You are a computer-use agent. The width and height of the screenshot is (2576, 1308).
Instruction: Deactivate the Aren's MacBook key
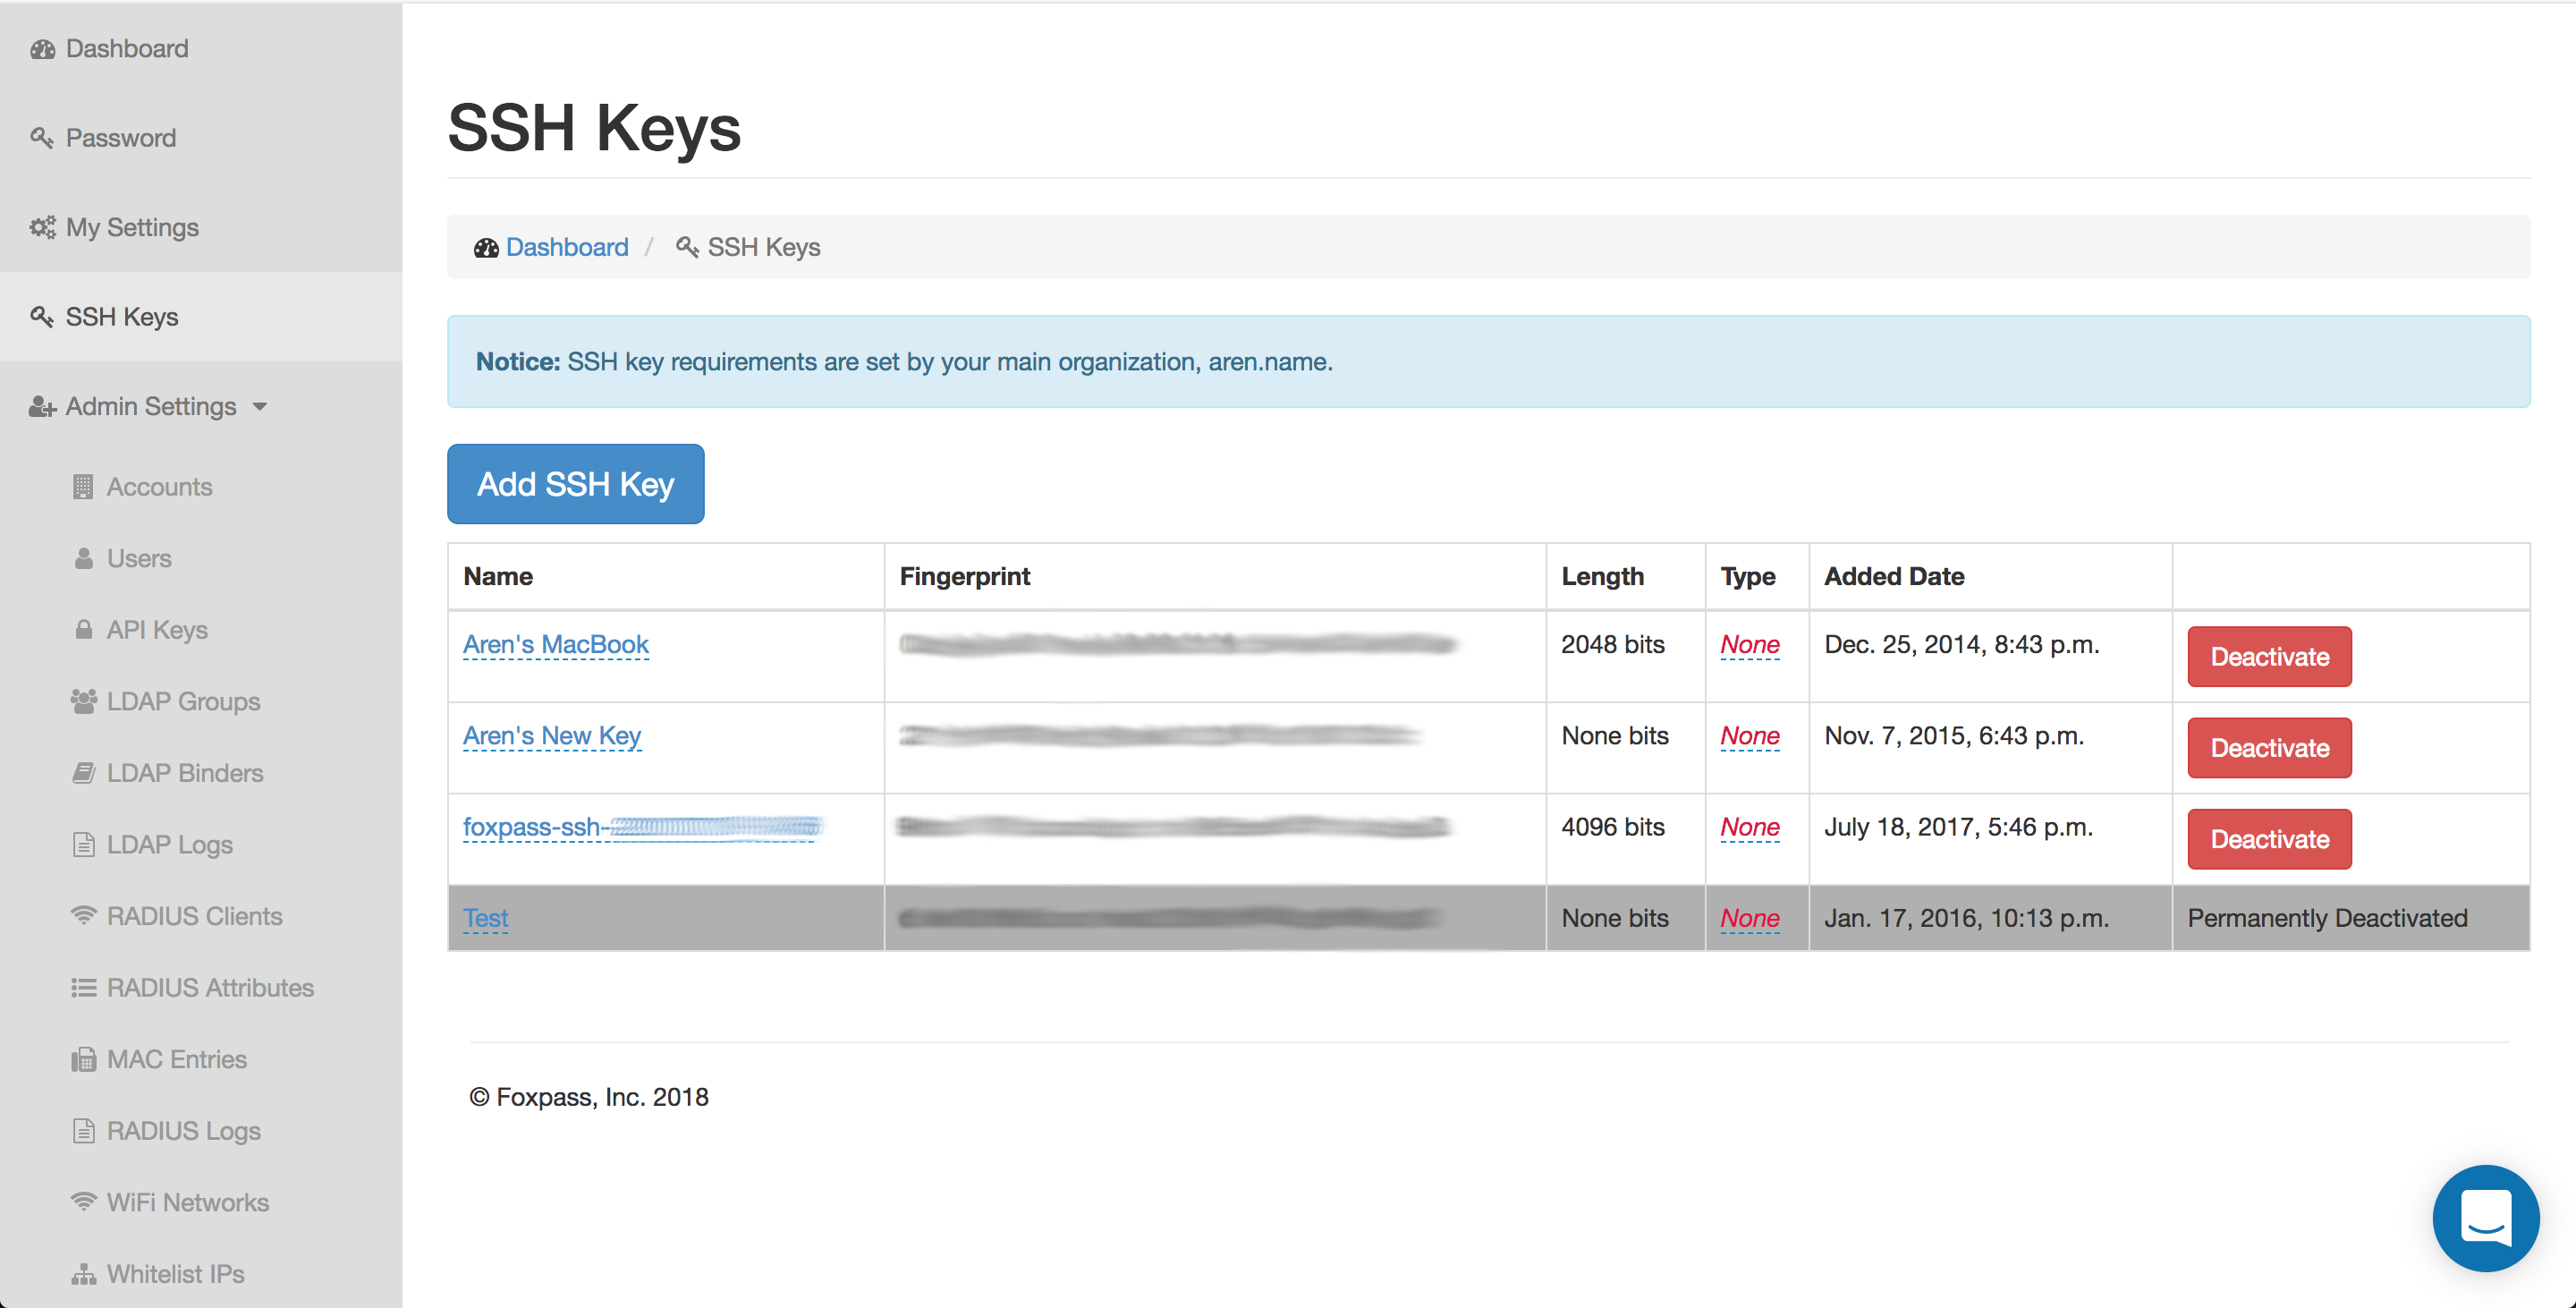[2268, 657]
